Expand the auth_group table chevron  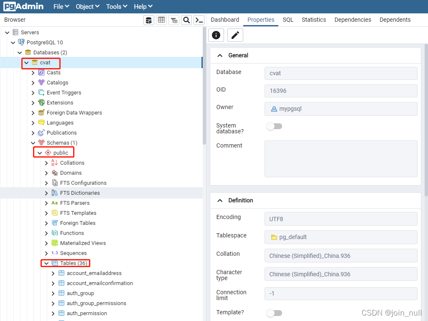point(53,293)
